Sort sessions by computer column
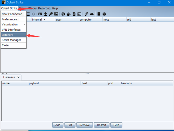Image resolution: width=174 pixels, height=131 pixels. tap(91, 19)
